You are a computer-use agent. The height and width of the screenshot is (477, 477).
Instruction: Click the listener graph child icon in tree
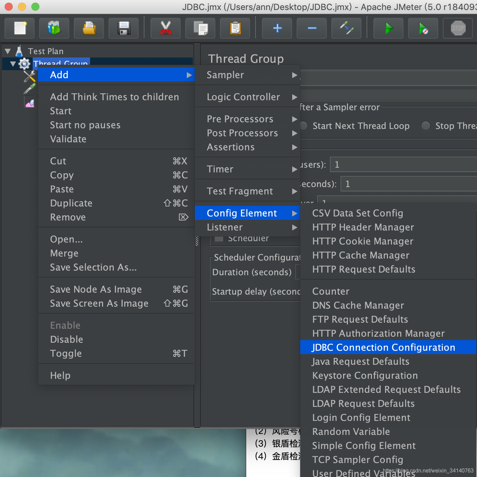(x=30, y=103)
